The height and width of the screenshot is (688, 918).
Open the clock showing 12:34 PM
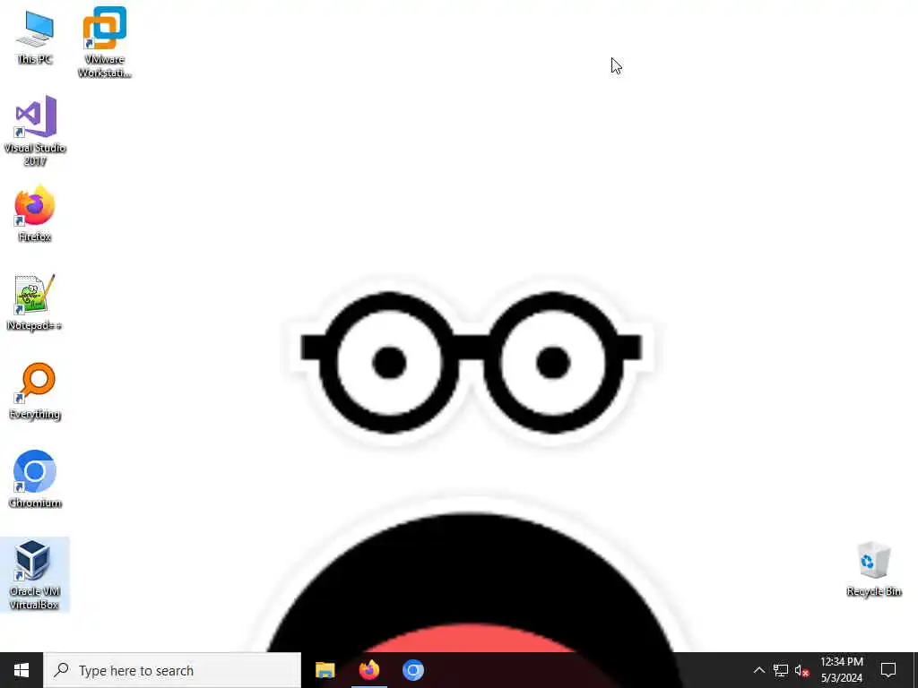841,670
